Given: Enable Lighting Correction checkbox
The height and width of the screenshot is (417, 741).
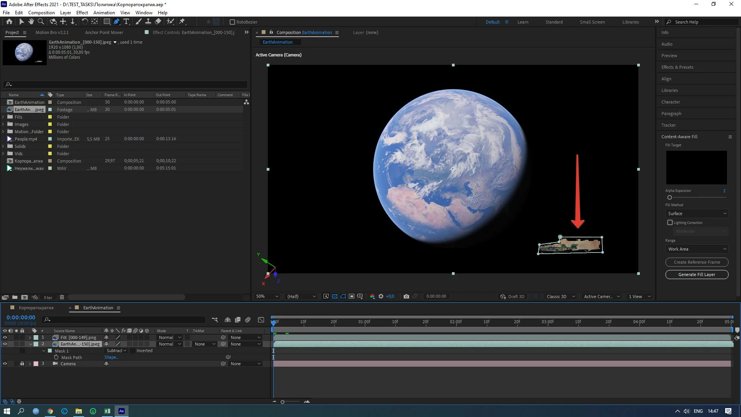Looking at the screenshot, I should click(670, 223).
